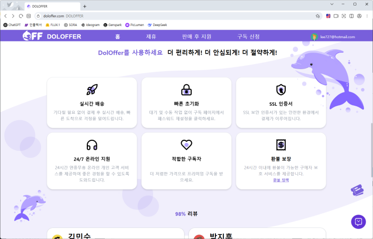Screen dimensions: 373x239
Task: Open the chat support bubble button
Action: tap(358, 221)
